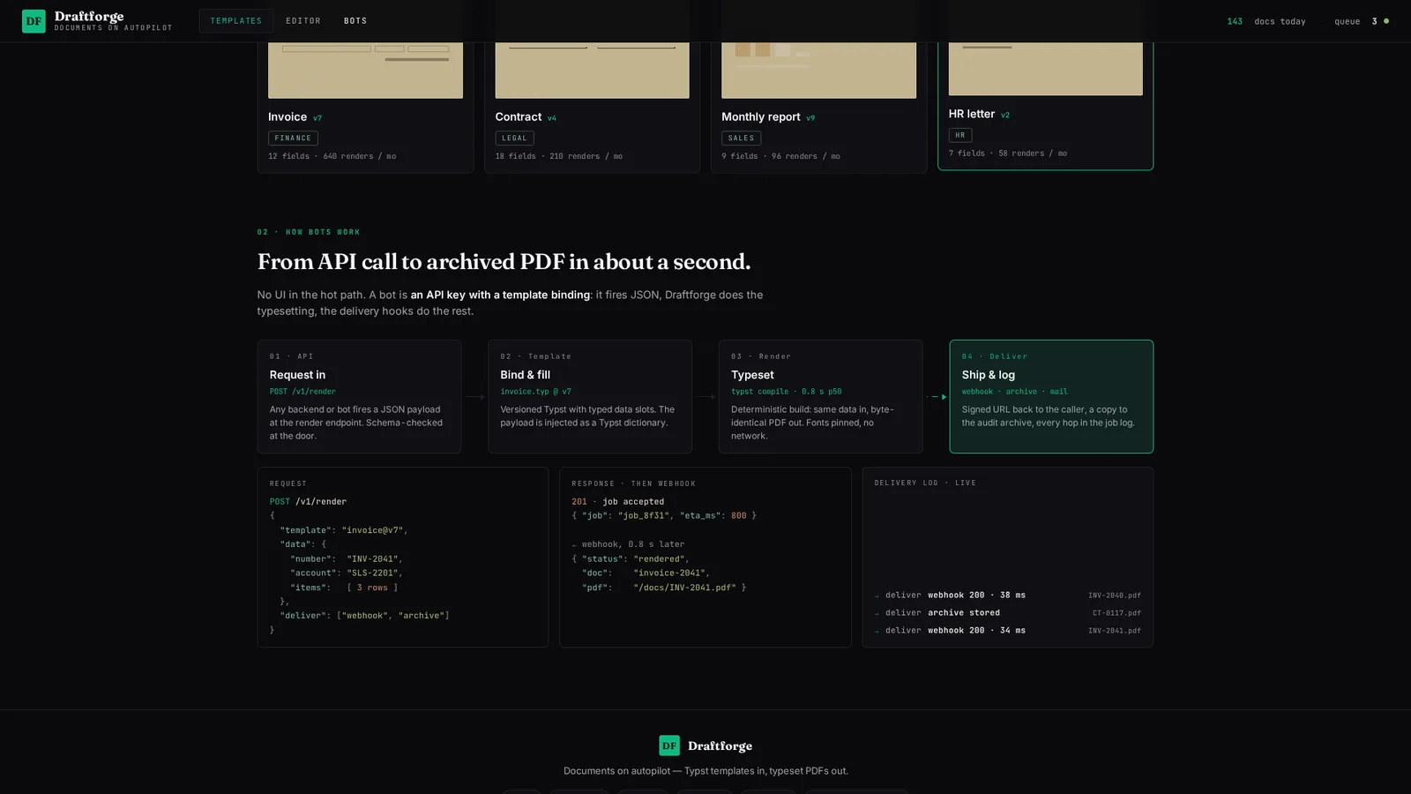1411x794 pixels.
Task: Click 'webhook · archive · mail' in Ship & log
Action: (x=1014, y=392)
